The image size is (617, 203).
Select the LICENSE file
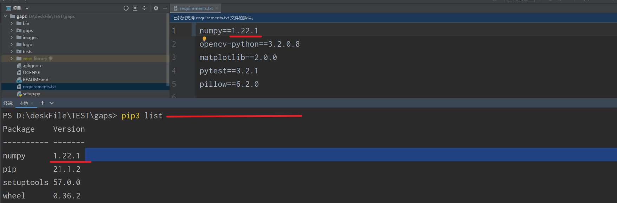[x=31, y=73]
